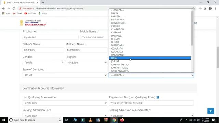Collapse the district ==SELECT== dropdown

tap(151, 75)
